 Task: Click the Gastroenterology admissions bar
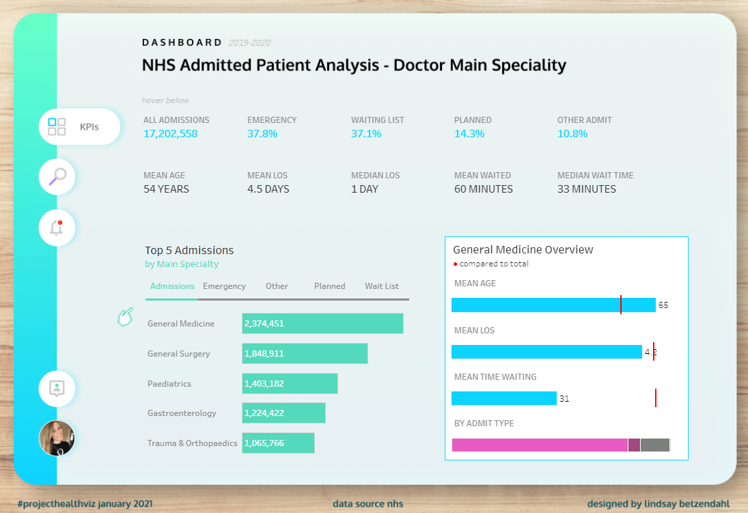tap(283, 413)
